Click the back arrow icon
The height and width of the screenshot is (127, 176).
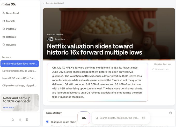click(44, 3)
